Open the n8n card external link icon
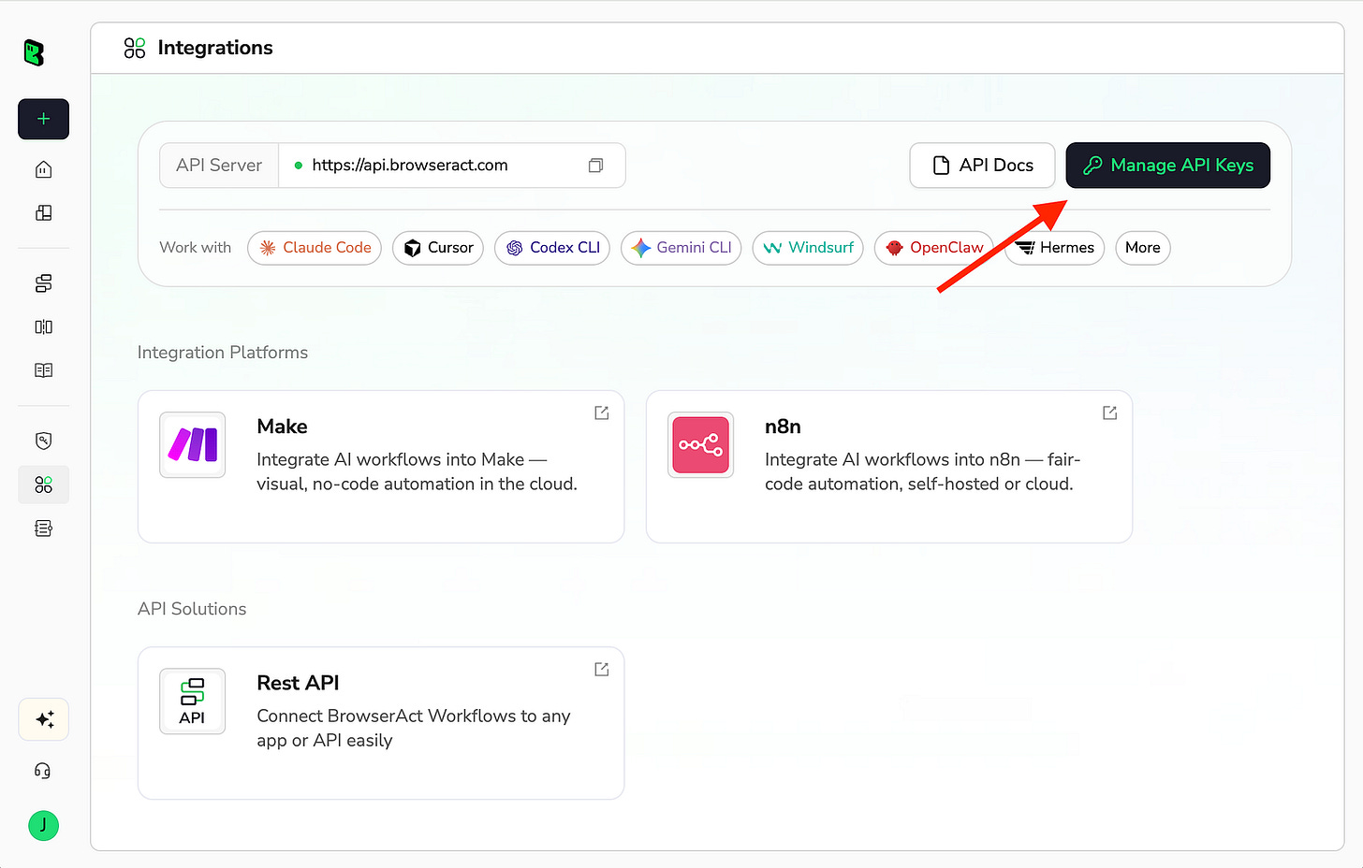The image size is (1363, 868). (1110, 412)
